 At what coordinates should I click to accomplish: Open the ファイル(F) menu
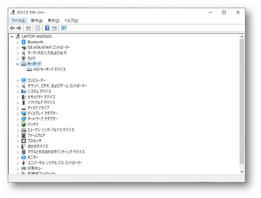(18, 20)
